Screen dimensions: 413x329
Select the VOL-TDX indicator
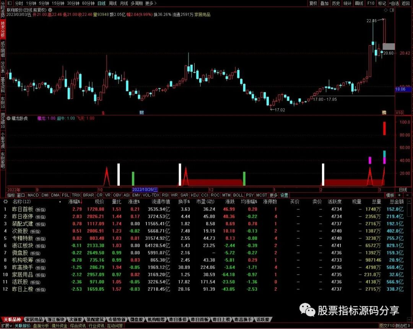(151, 195)
